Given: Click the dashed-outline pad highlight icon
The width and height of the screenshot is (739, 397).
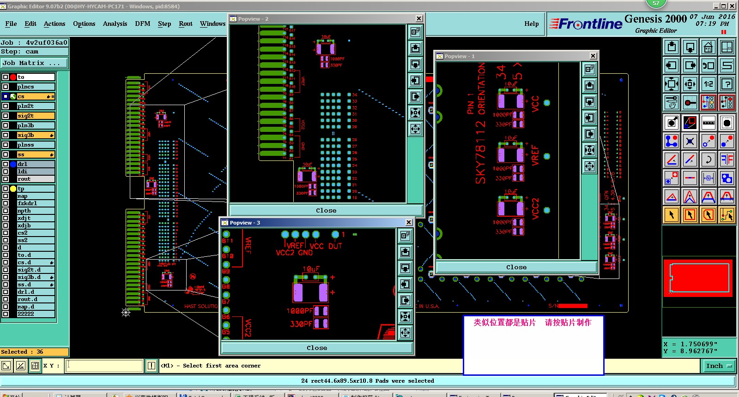Looking at the screenshot, I should click(727, 123).
